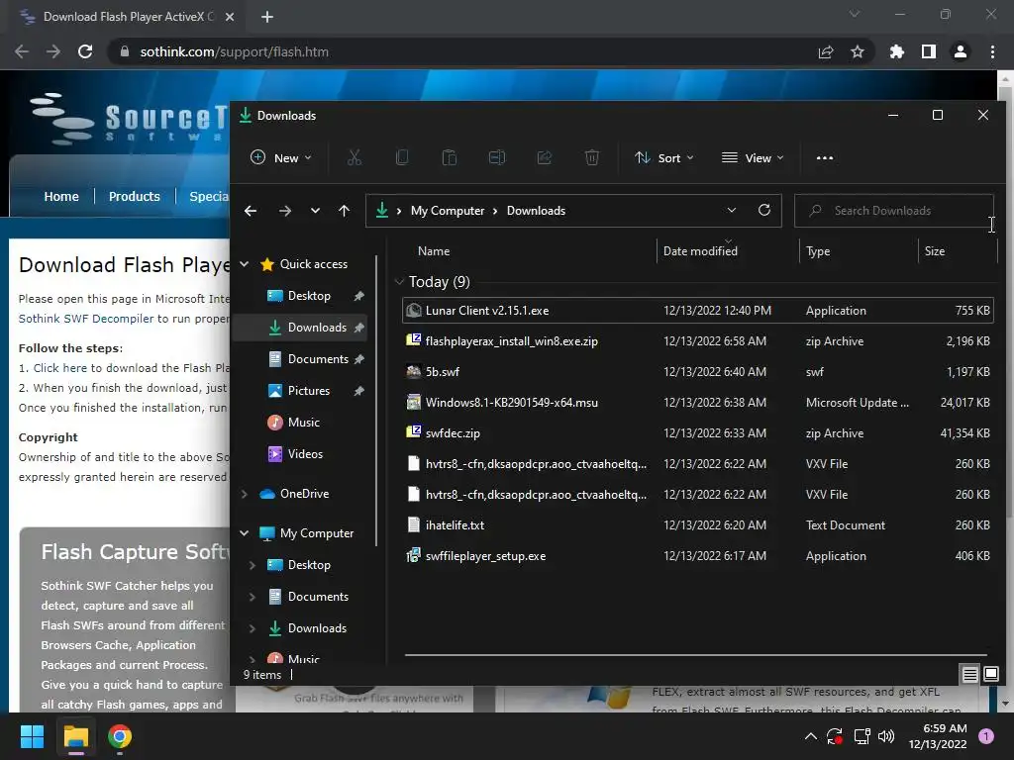The image size is (1014, 760).
Task: Click Chrome icon on taskbar
Action: 120,736
